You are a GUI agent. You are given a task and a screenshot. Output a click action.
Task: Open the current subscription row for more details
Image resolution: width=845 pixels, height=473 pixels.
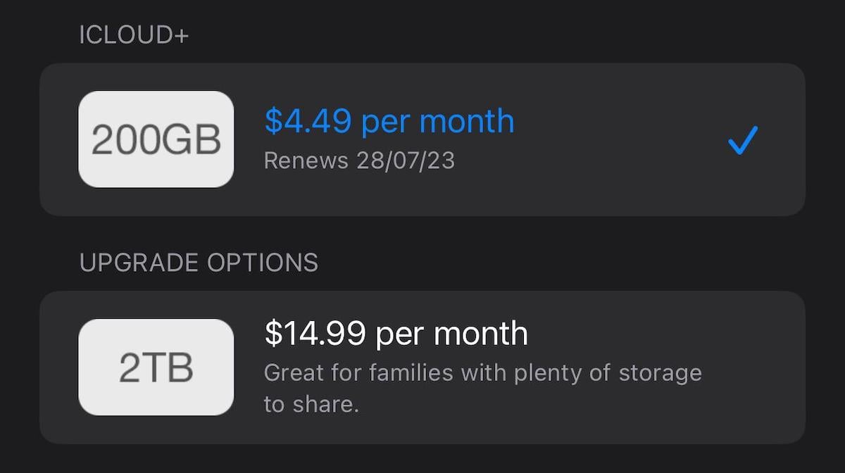pyautogui.click(x=423, y=139)
